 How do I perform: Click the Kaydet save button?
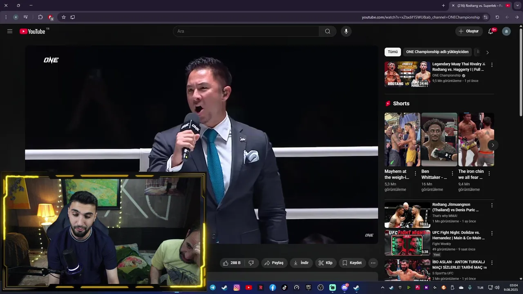[352, 263]
